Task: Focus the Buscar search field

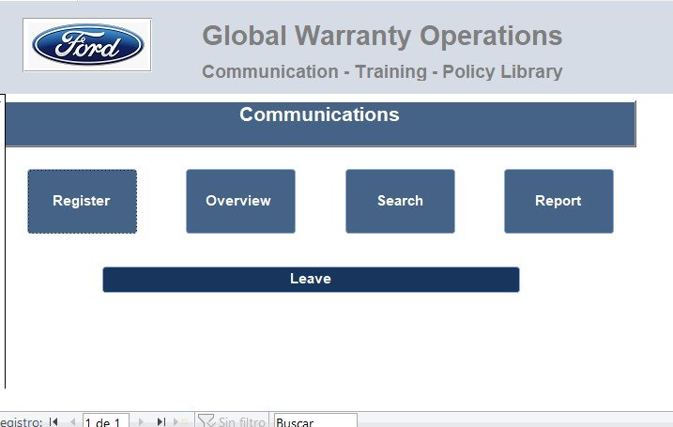Action: (314, 421)
